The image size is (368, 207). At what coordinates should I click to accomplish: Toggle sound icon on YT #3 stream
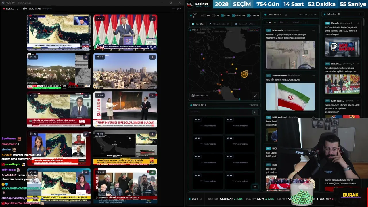click(86, 57)
